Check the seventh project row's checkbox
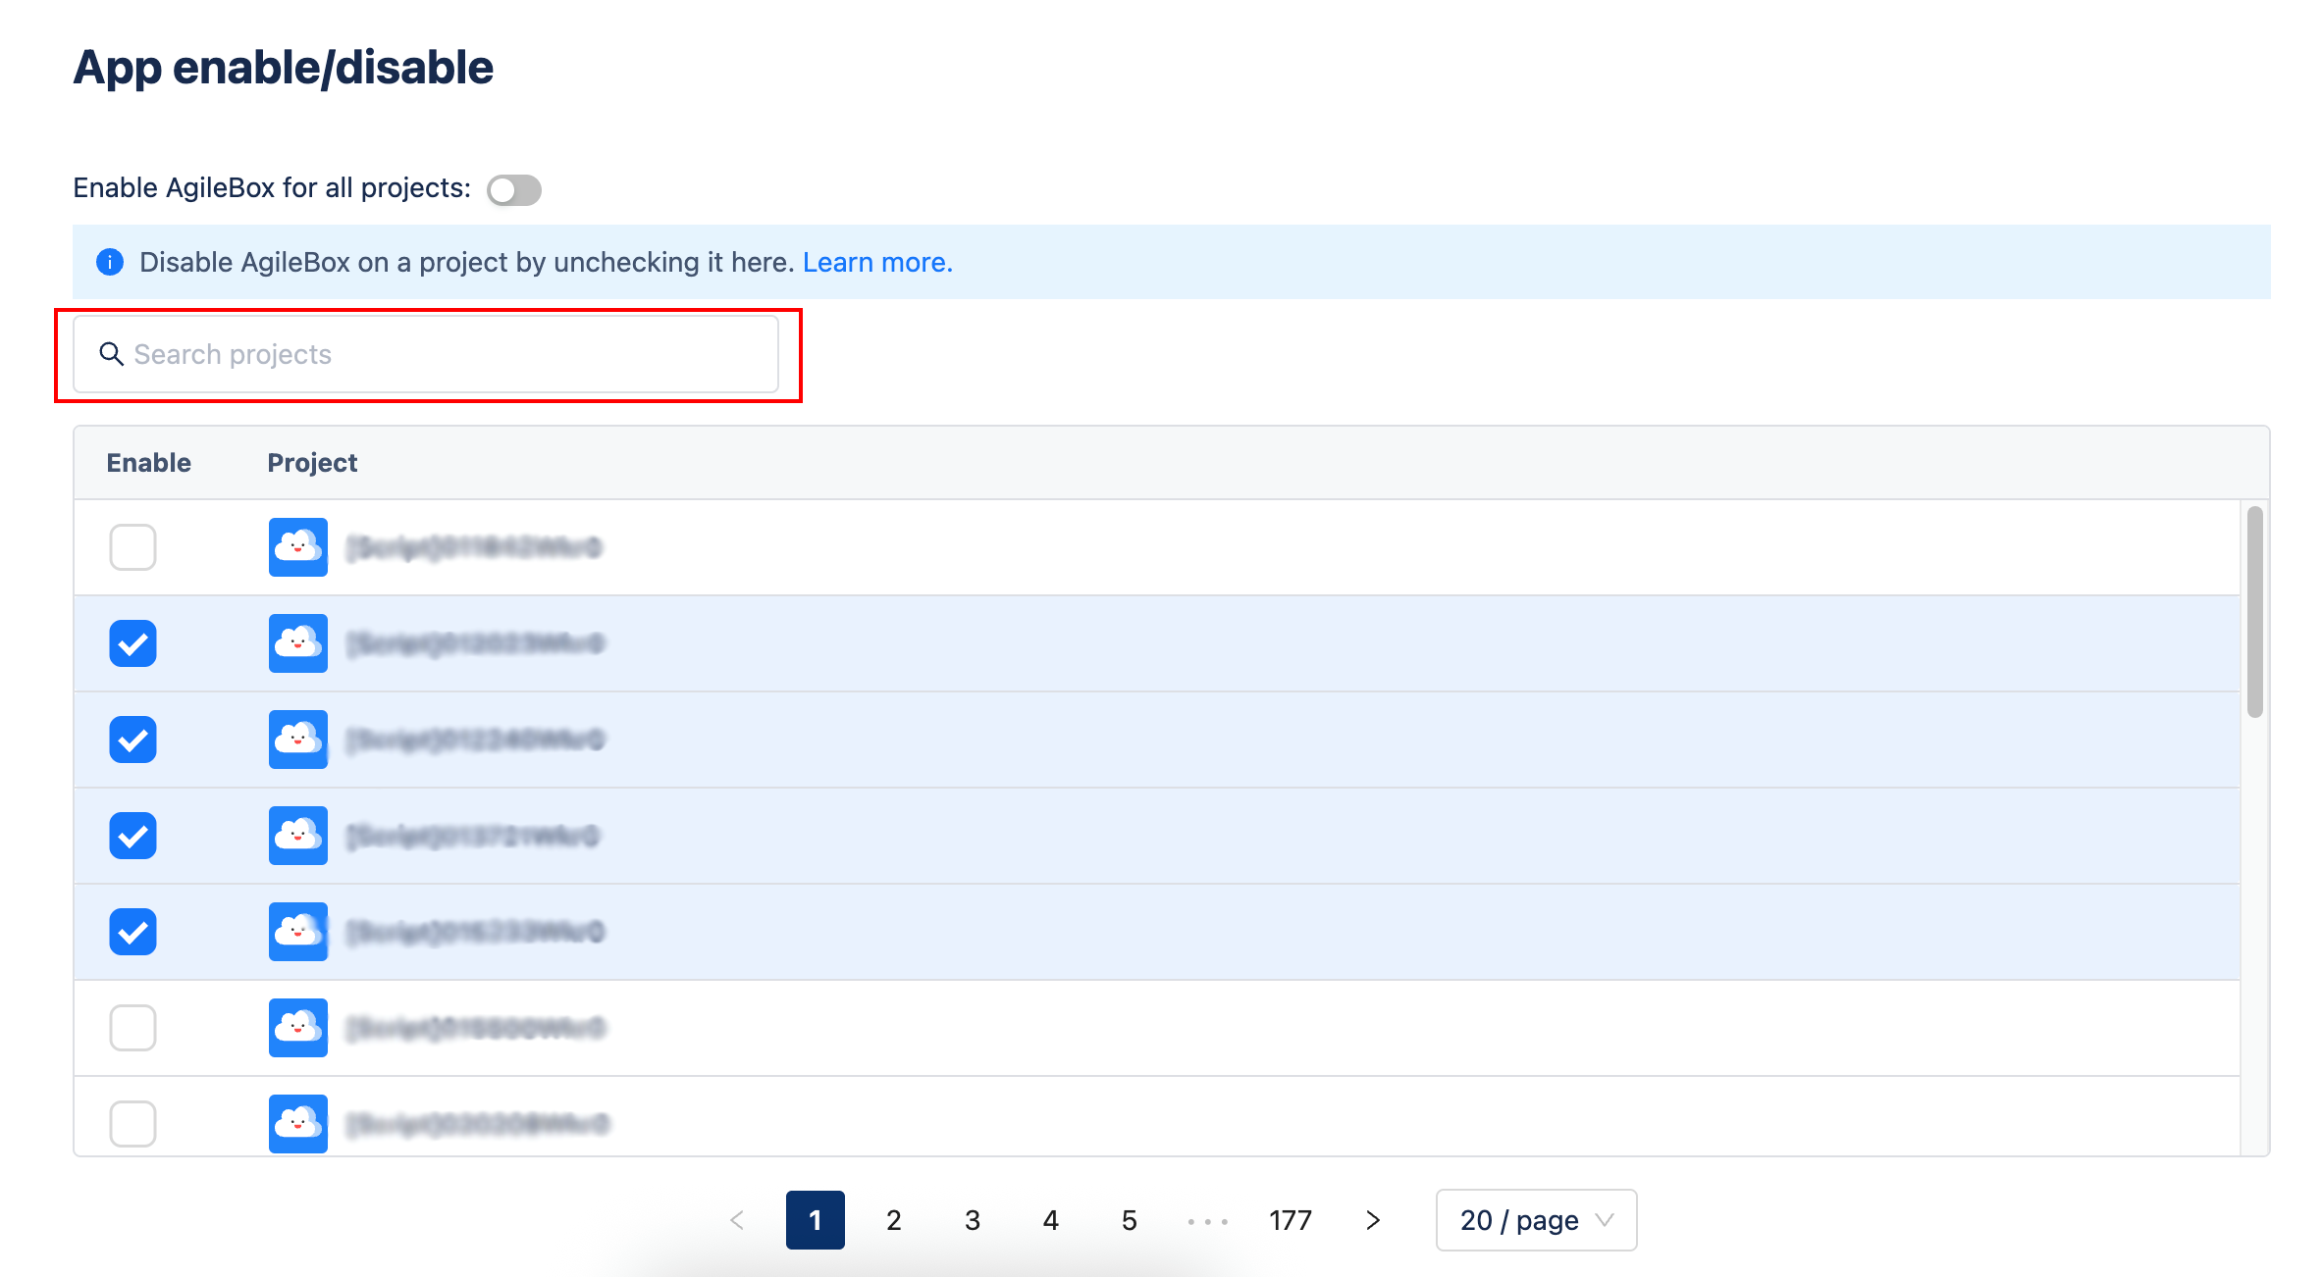Image resolution: width=2322 pixels, height=1277 pixels. coord(132,1123)
